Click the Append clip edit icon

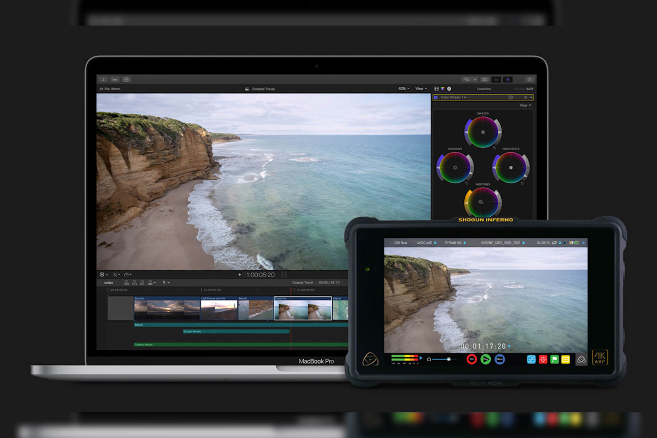(142, 283)
